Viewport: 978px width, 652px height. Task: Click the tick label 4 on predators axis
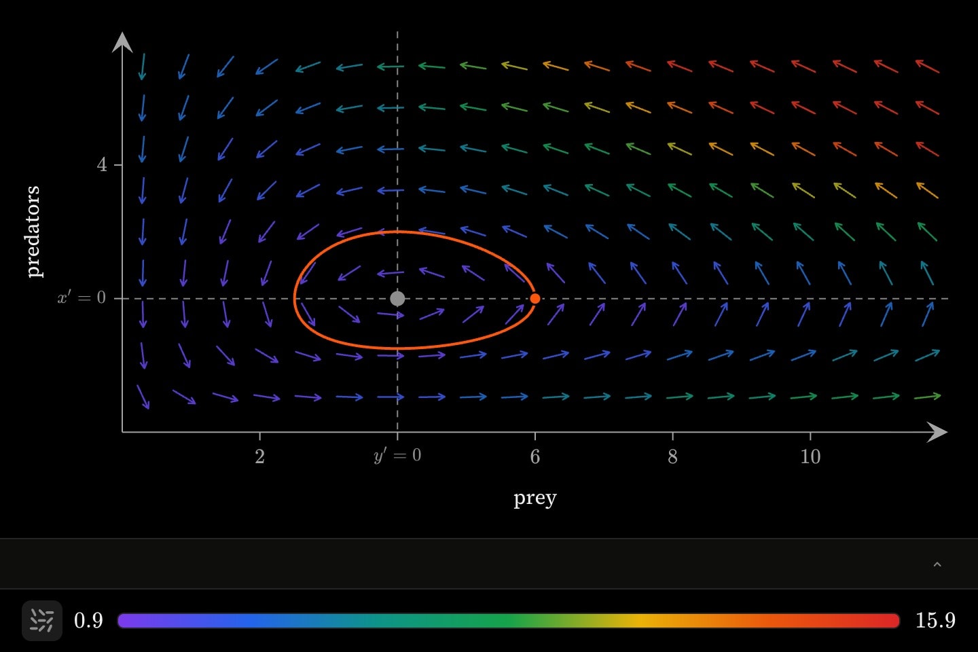102,165
